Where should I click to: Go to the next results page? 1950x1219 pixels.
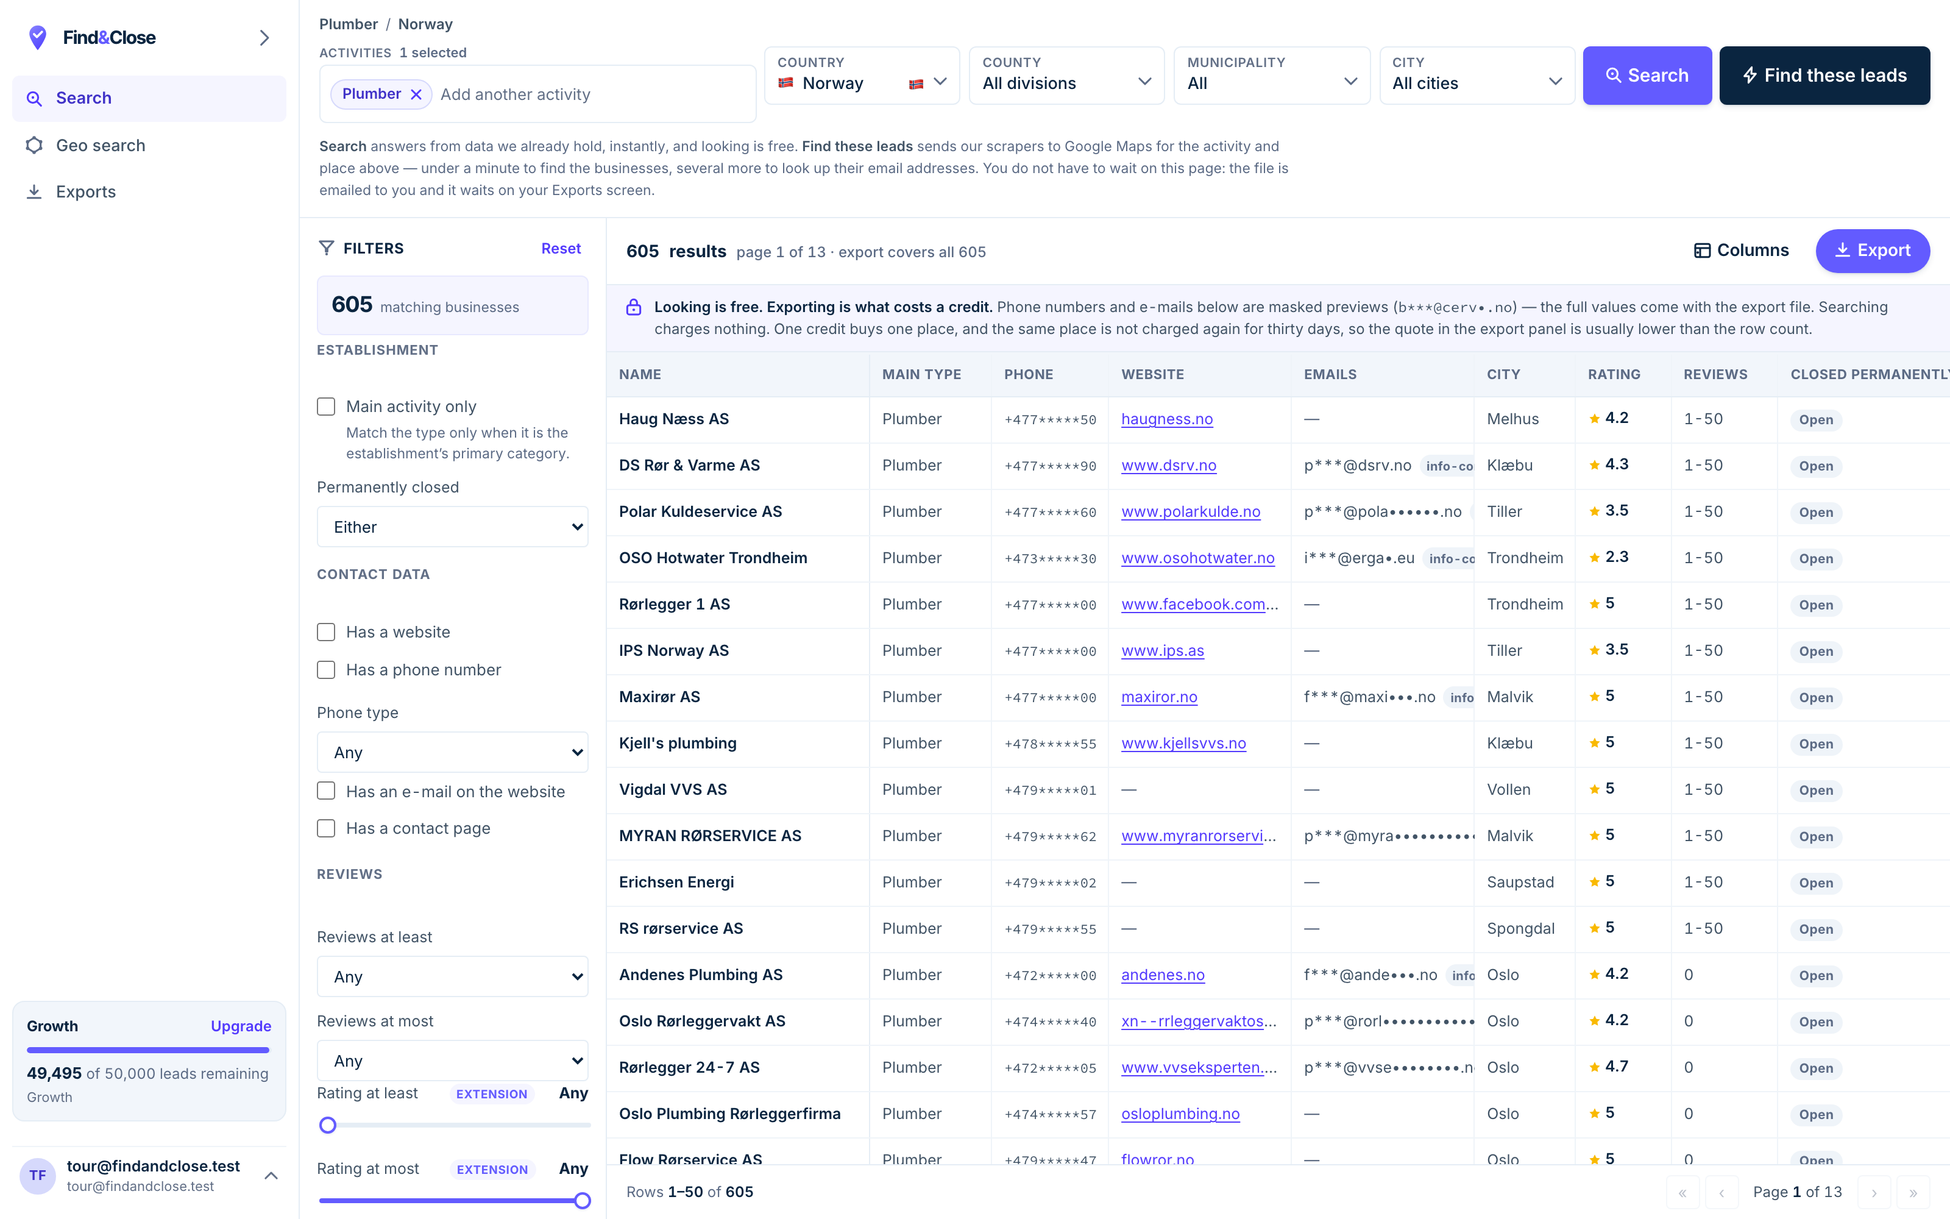tap(1874, 1192)
